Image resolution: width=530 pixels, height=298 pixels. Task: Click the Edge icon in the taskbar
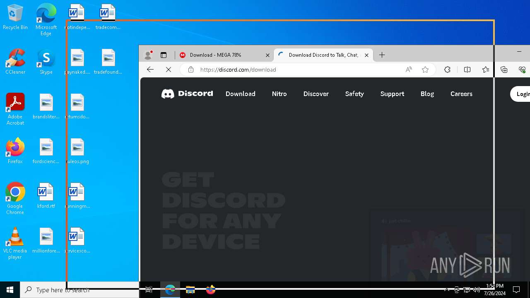[170, 290]
